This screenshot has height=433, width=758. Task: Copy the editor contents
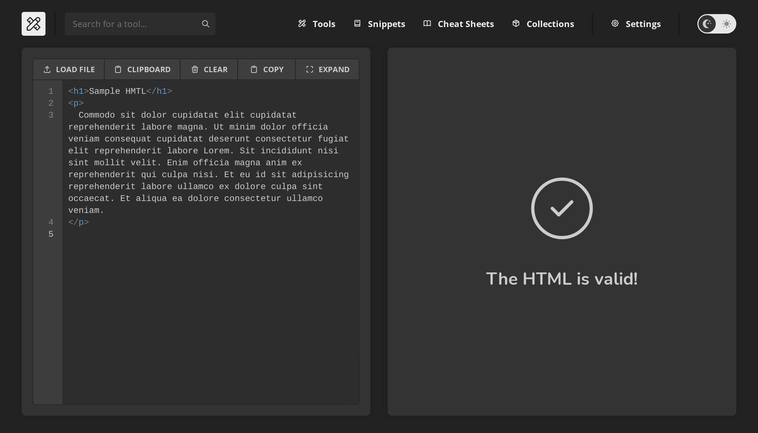point(267,69)
